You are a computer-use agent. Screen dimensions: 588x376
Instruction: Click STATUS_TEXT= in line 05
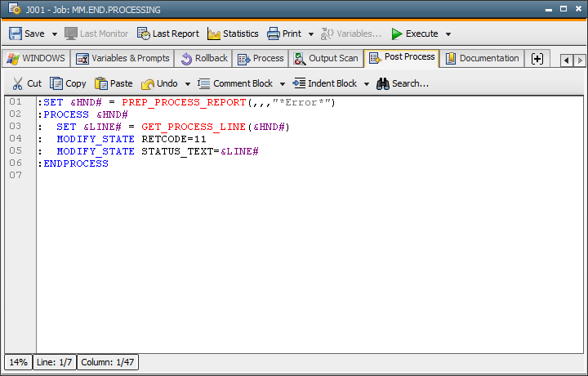(x=180, y=151)
